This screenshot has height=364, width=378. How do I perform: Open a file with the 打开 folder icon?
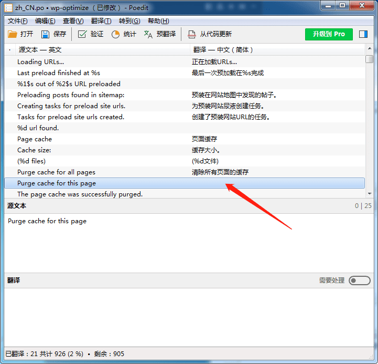(12, 34)
